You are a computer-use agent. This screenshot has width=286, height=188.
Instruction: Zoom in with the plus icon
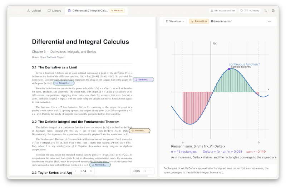(x=145, y=171)
